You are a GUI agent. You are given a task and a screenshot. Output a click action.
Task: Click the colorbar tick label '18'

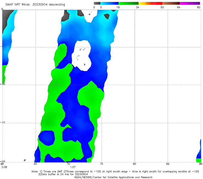tap(118, 7)
